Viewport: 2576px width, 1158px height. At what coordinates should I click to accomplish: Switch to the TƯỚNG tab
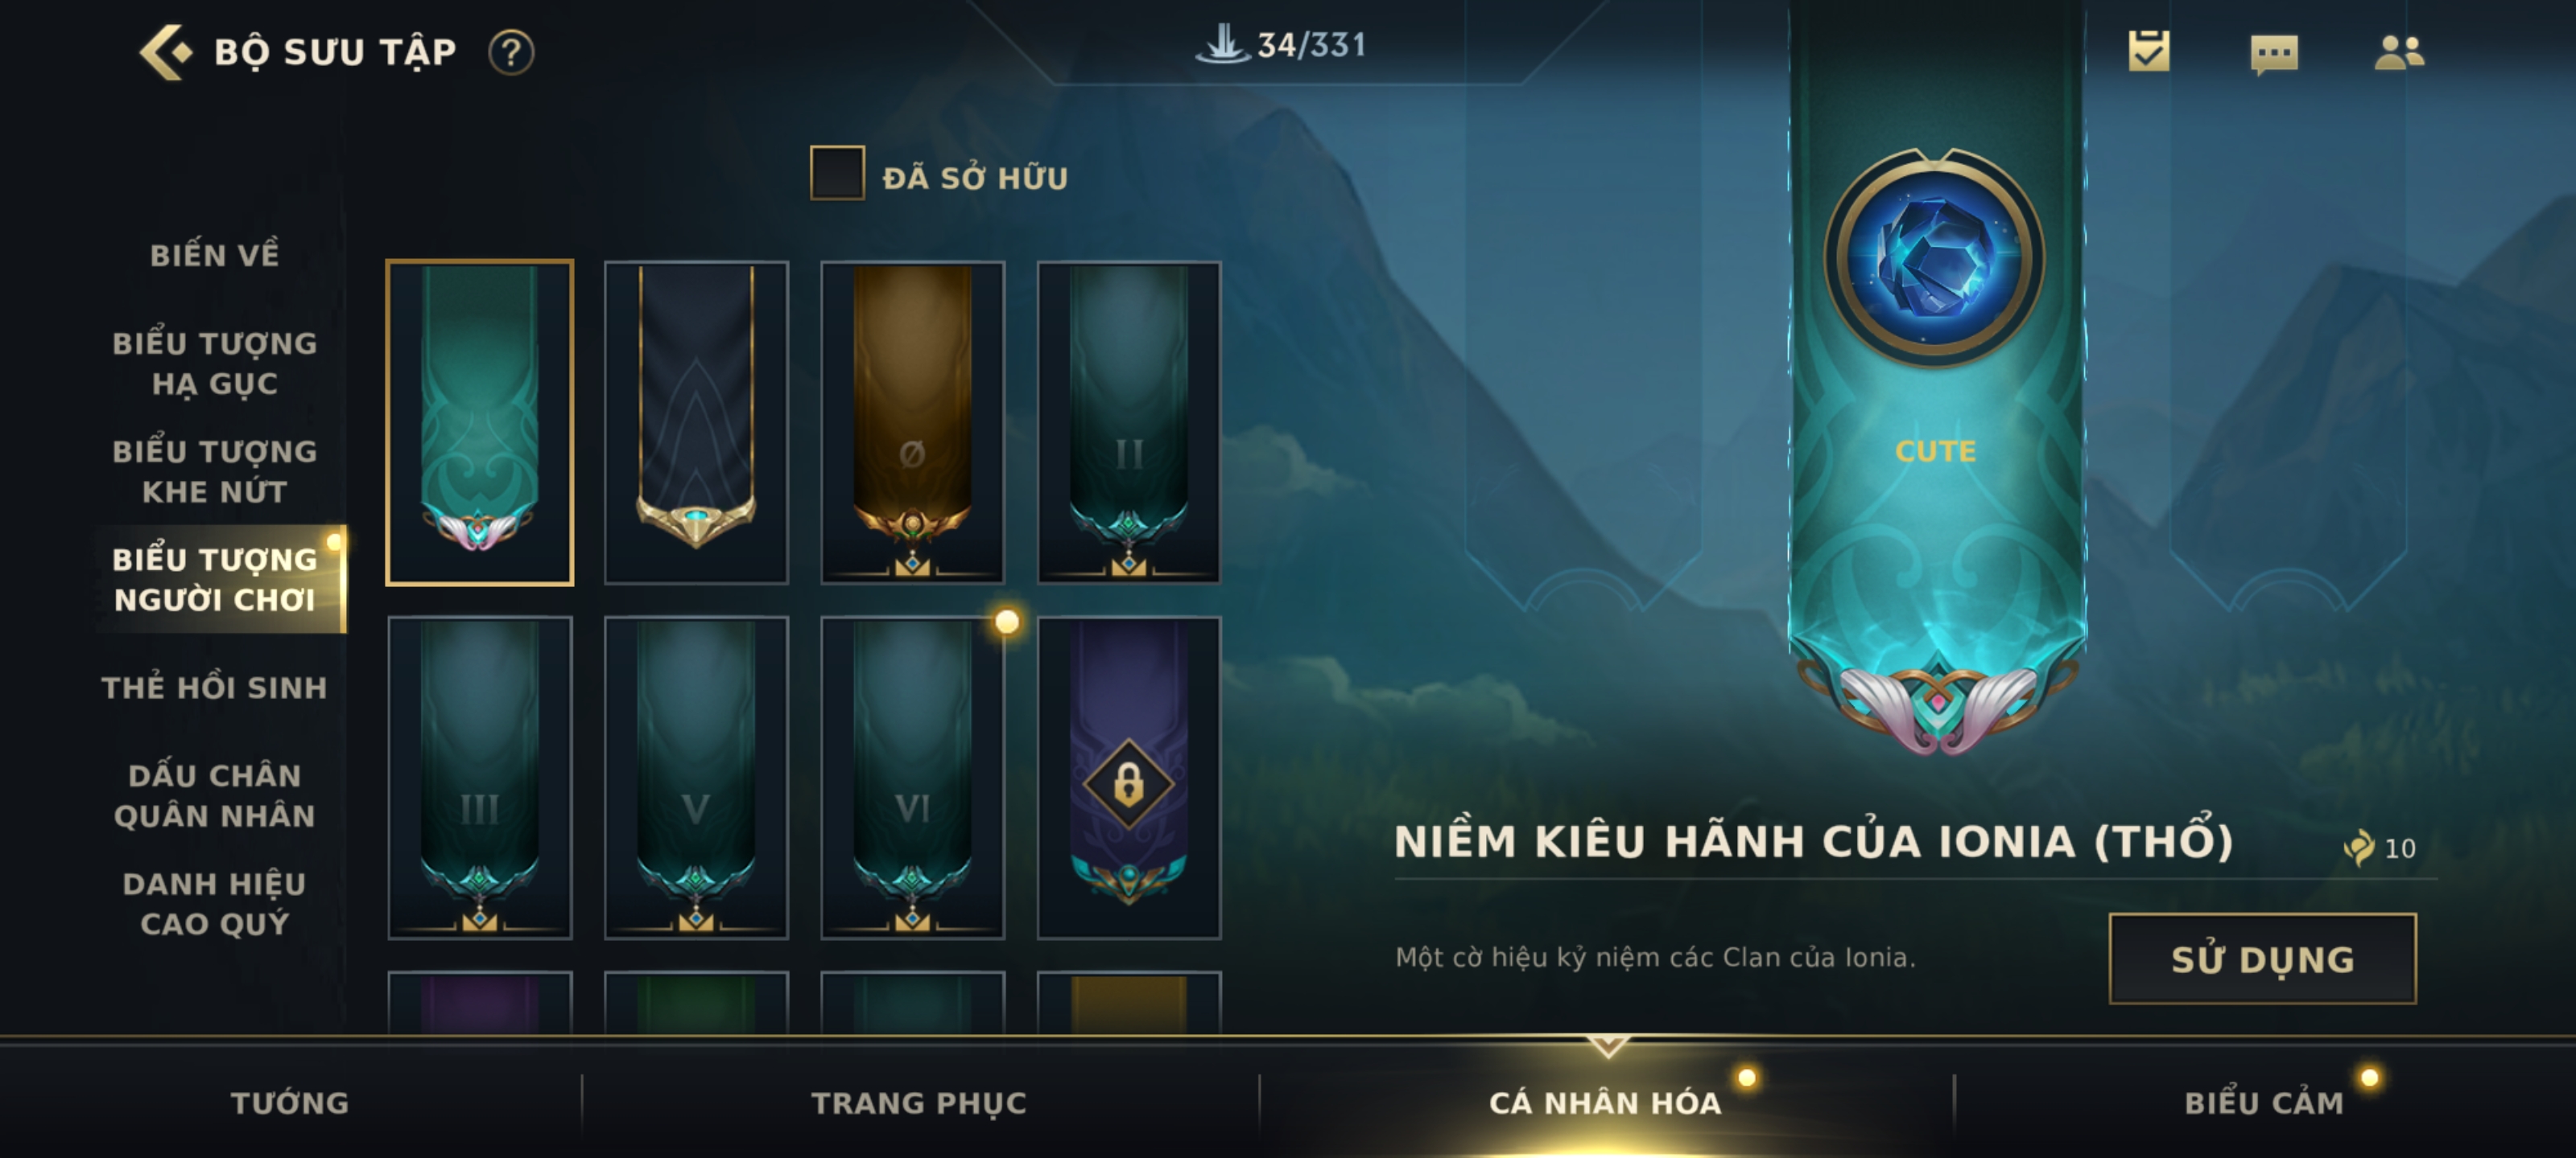[290, 1103]
